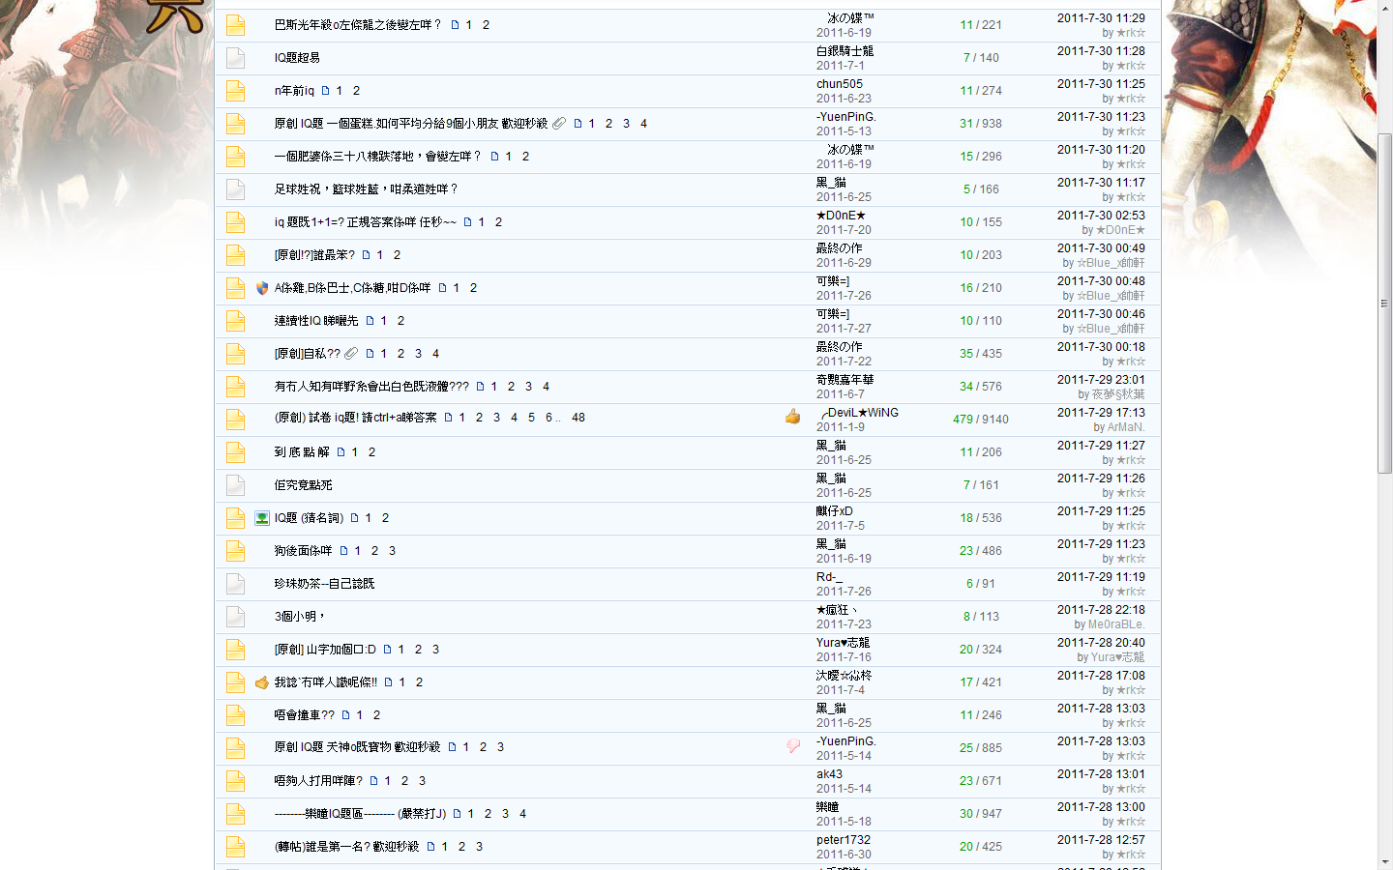
Task: Click the page icon after '狗後面係咩'
Action: [343, 551]
